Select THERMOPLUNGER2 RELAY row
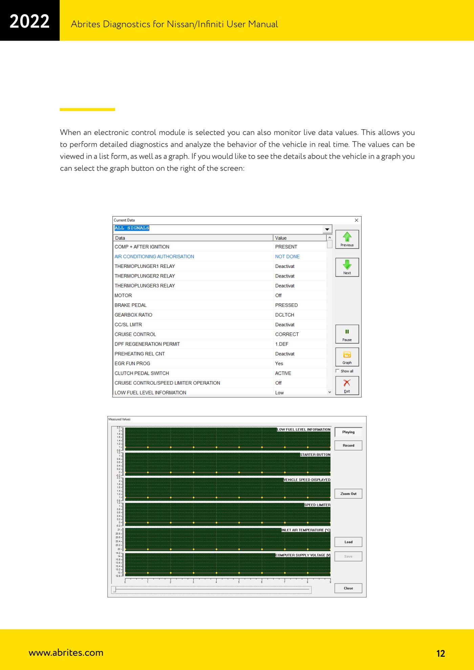The image size is (474, 670). tap(220, 276)
